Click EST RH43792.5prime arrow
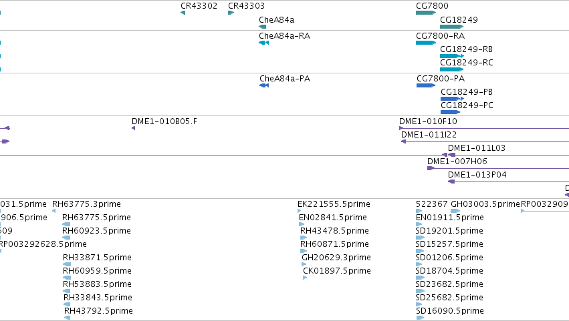Image resolution: width=569 pixels, height=321 pixels. click(67, 318)
